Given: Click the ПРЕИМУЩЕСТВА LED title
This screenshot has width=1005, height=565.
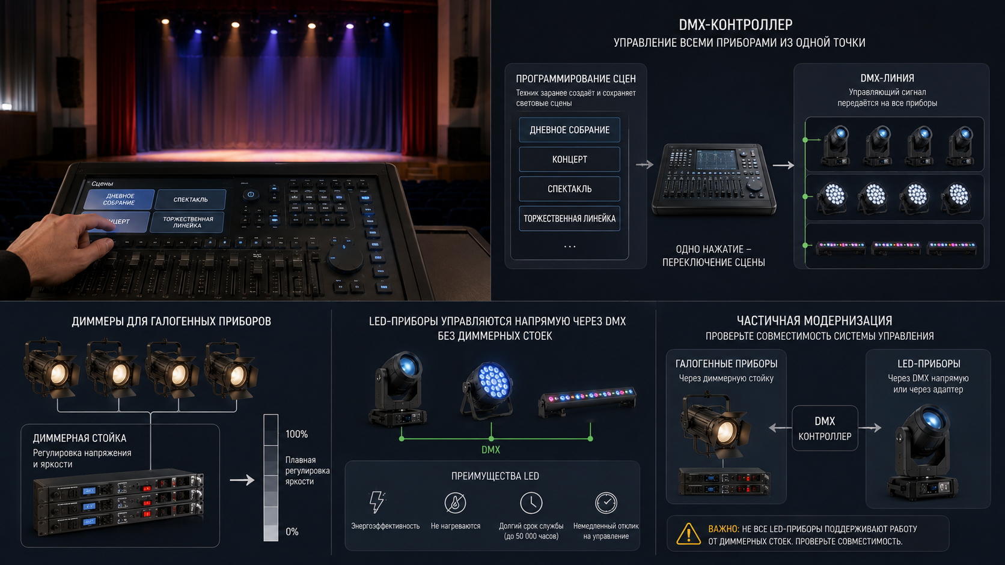Looking at the screenshot, I should pos(495,476).
